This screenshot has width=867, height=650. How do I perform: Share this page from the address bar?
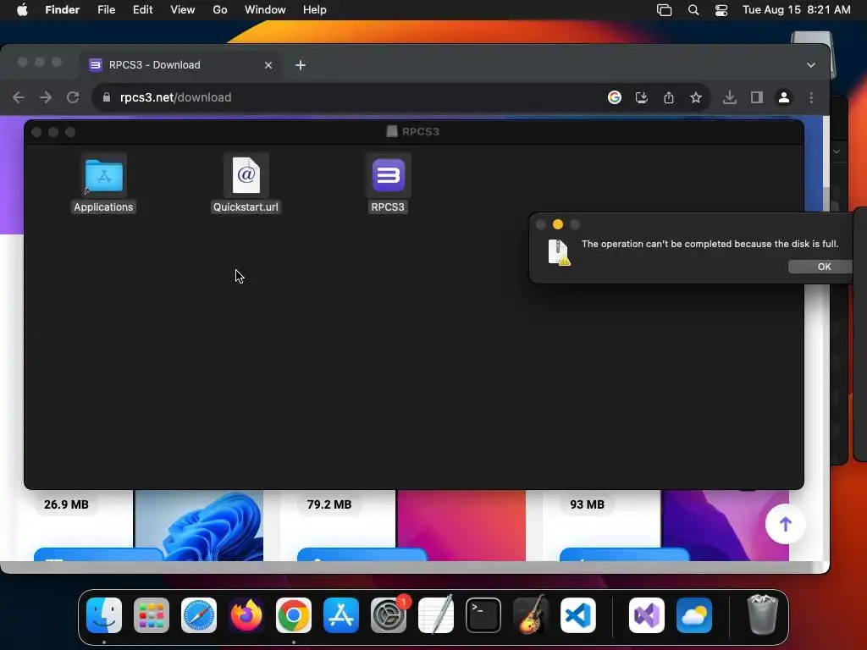(669, 97)
